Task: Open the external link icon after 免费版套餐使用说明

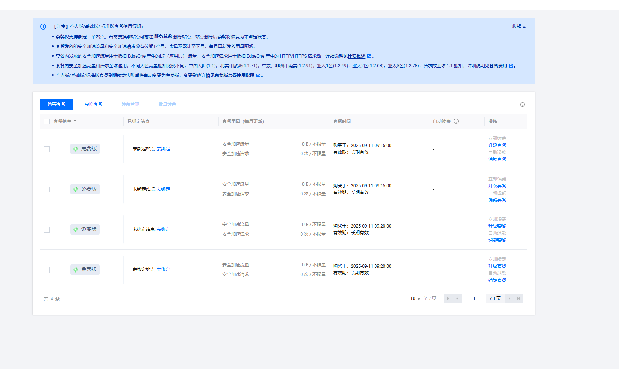Action: (258, 75)
